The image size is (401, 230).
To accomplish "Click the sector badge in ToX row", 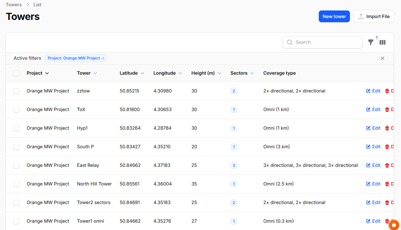I will point(234,109).
